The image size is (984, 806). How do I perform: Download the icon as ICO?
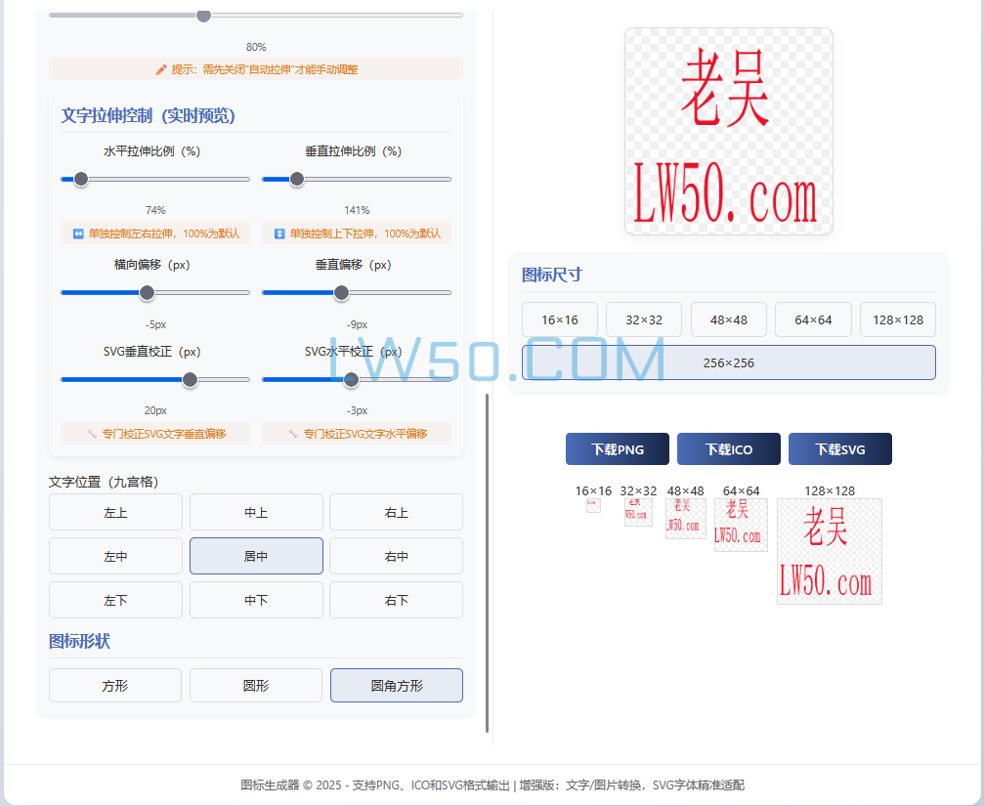coord(728,448)
